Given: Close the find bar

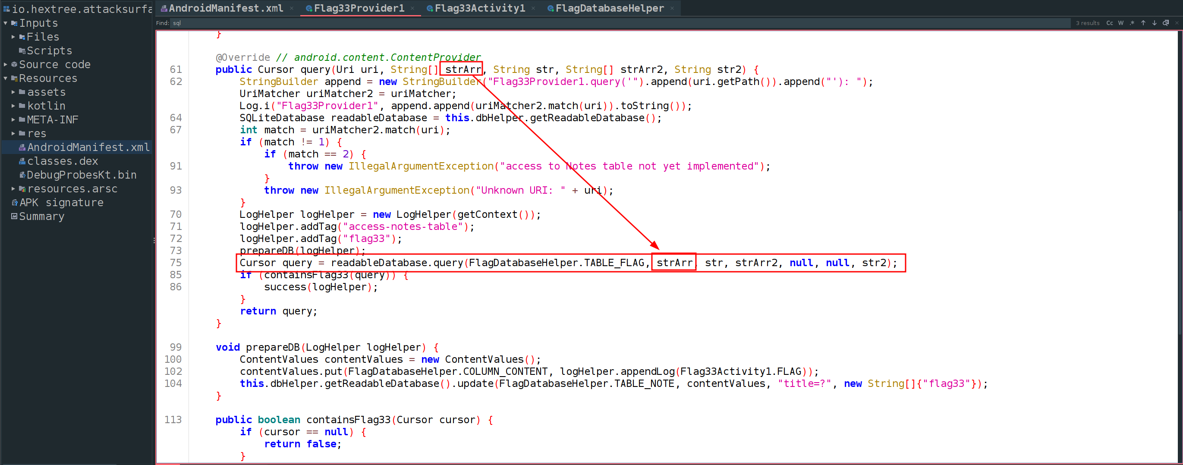Looking at the screenshot, I should (1177, 23).
